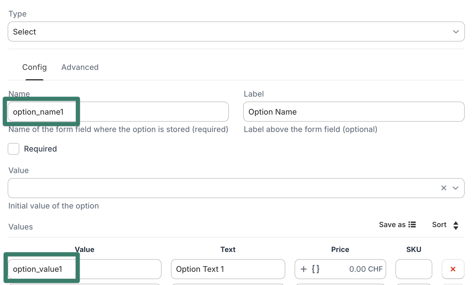Toggle the Required checkbox
This screenshot has width=475, height=285.
13,149
